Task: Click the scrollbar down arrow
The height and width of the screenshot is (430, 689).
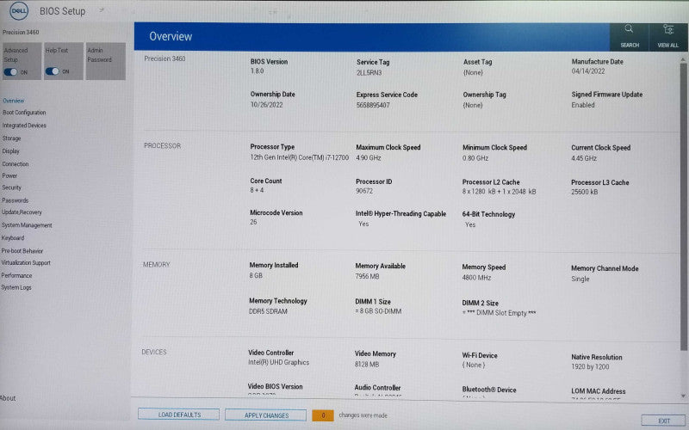Action: [683, 396]
